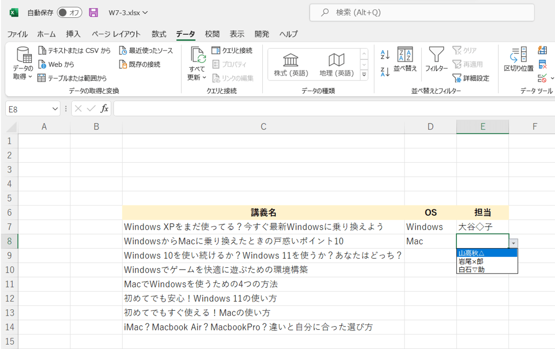Image resolution: width=555 pixels, height=349 pixels.
Task: Open the 並べ替え sort dialog
Action: pos(405,59)
